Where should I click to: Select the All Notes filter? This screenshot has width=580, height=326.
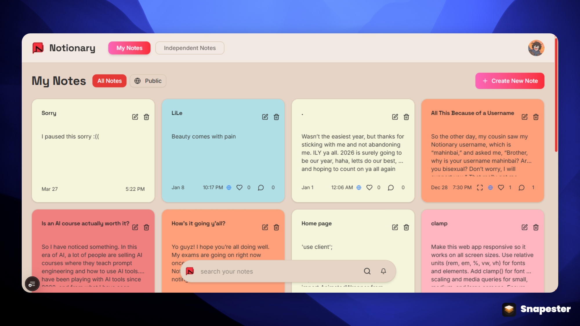[109, 81]
